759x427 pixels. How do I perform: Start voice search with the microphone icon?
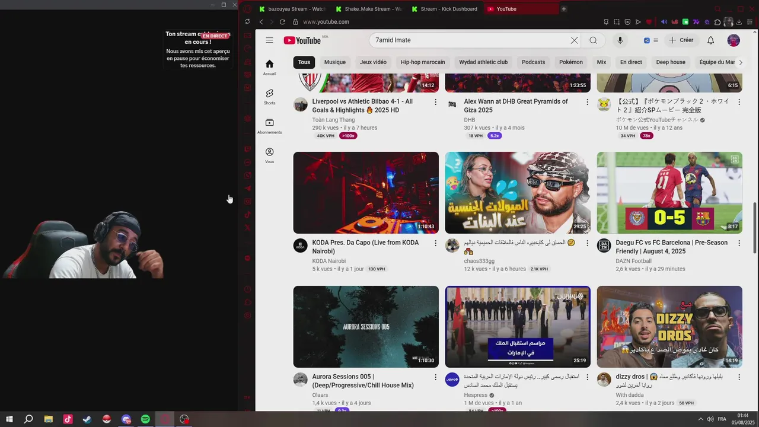pos(620,40)
